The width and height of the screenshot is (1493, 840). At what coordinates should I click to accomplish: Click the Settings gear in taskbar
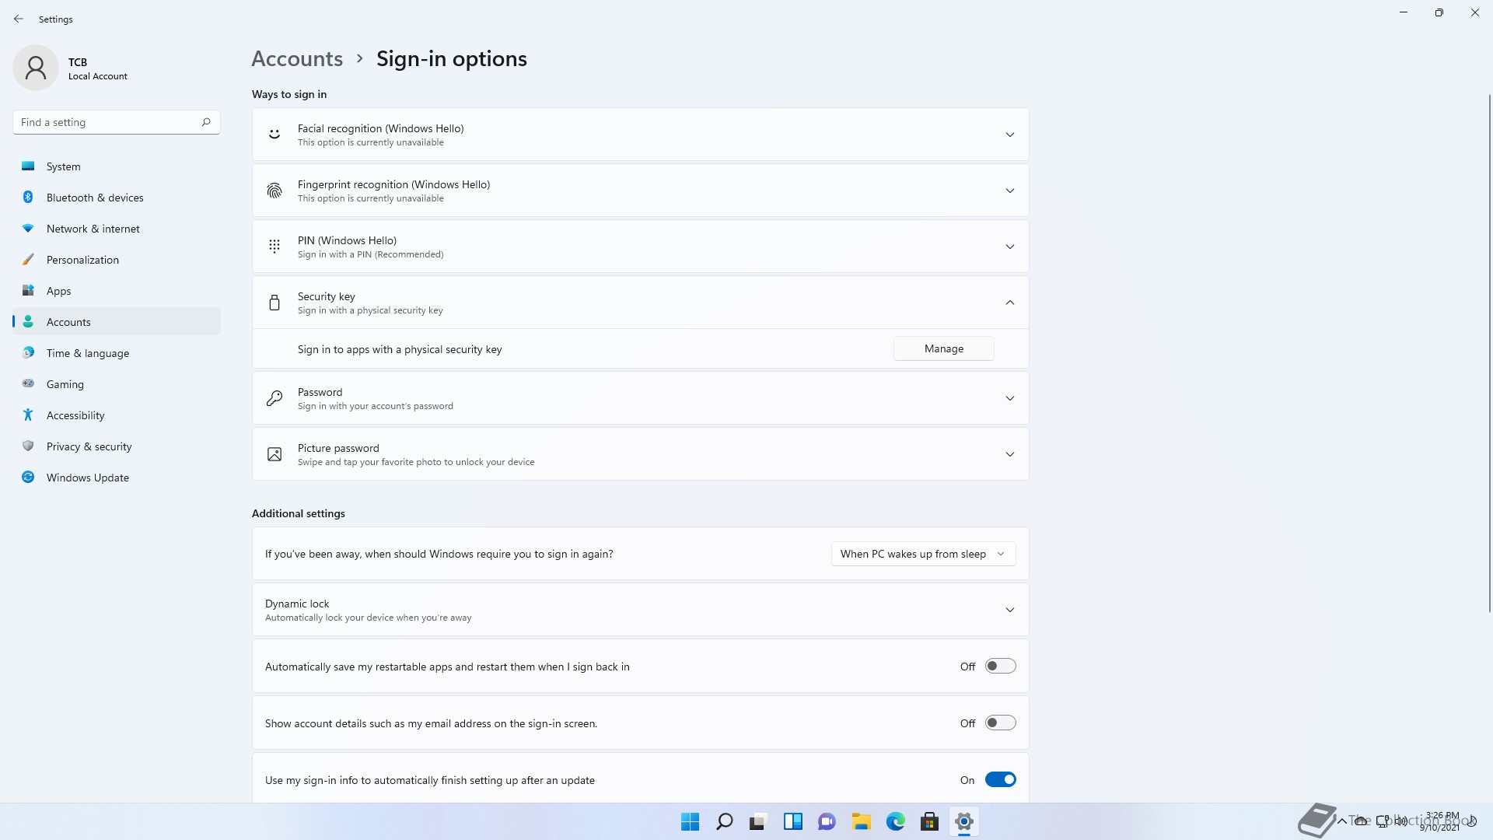point(963,821)
